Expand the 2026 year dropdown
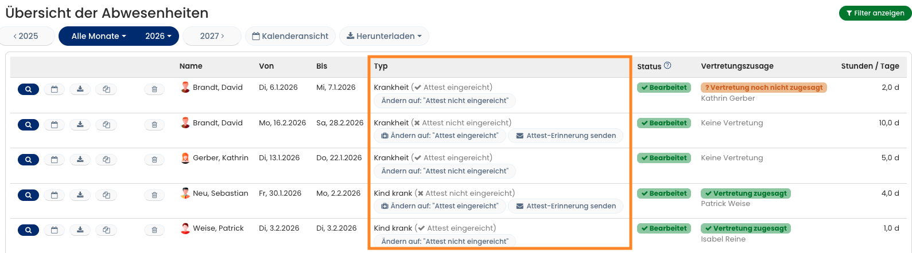Screen dimensions: 912x253 pyautogui.click(x=158, y=36)
